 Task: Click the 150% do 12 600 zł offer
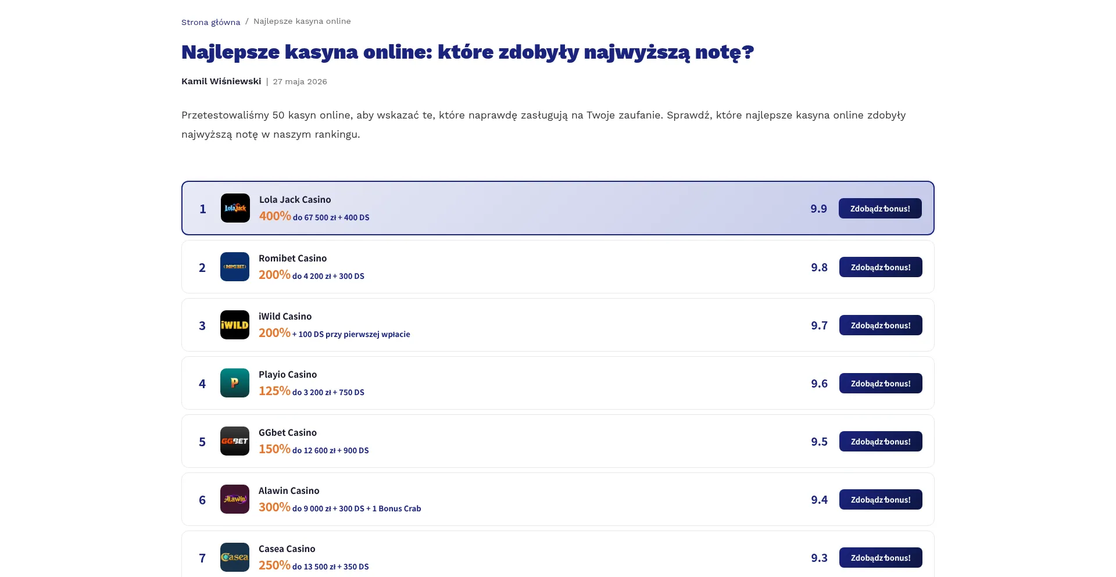click(314, 449)
